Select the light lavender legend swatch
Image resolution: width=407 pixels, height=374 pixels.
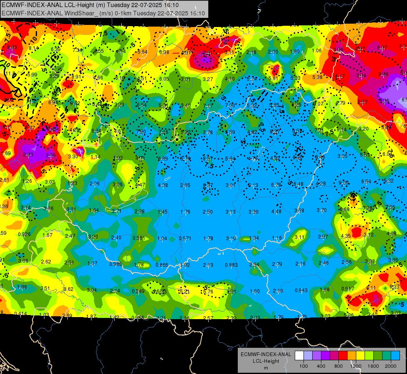coord(308,355)
